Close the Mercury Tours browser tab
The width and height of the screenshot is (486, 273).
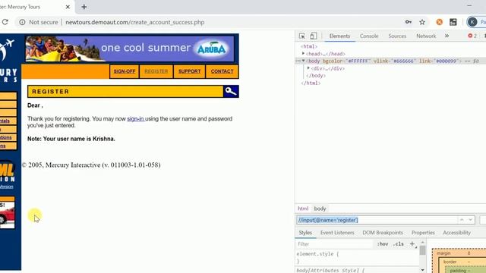pyautogui.click(x=68, y=7)
